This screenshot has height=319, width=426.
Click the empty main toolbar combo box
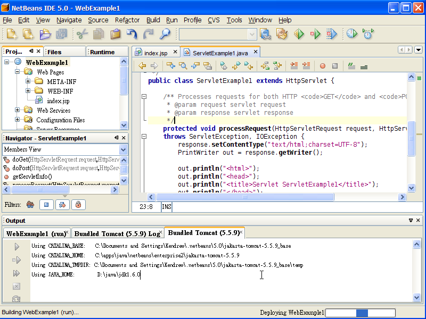[218, 35]
